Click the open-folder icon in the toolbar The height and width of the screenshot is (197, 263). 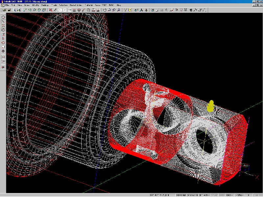point(5,10)
